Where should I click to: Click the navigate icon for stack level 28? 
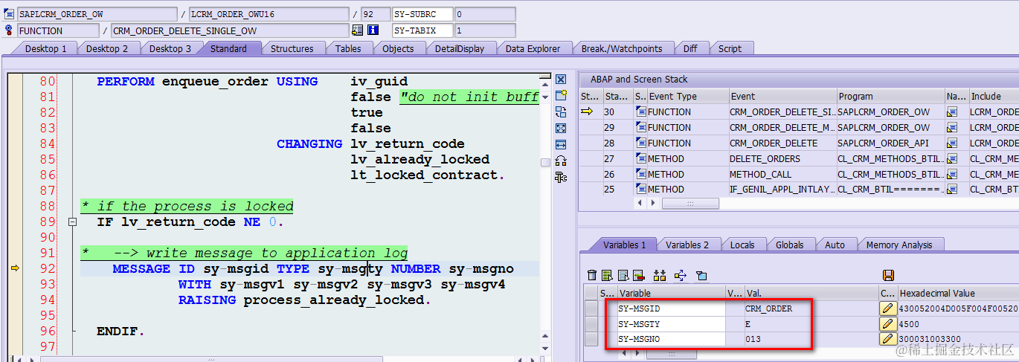[951, 143]
